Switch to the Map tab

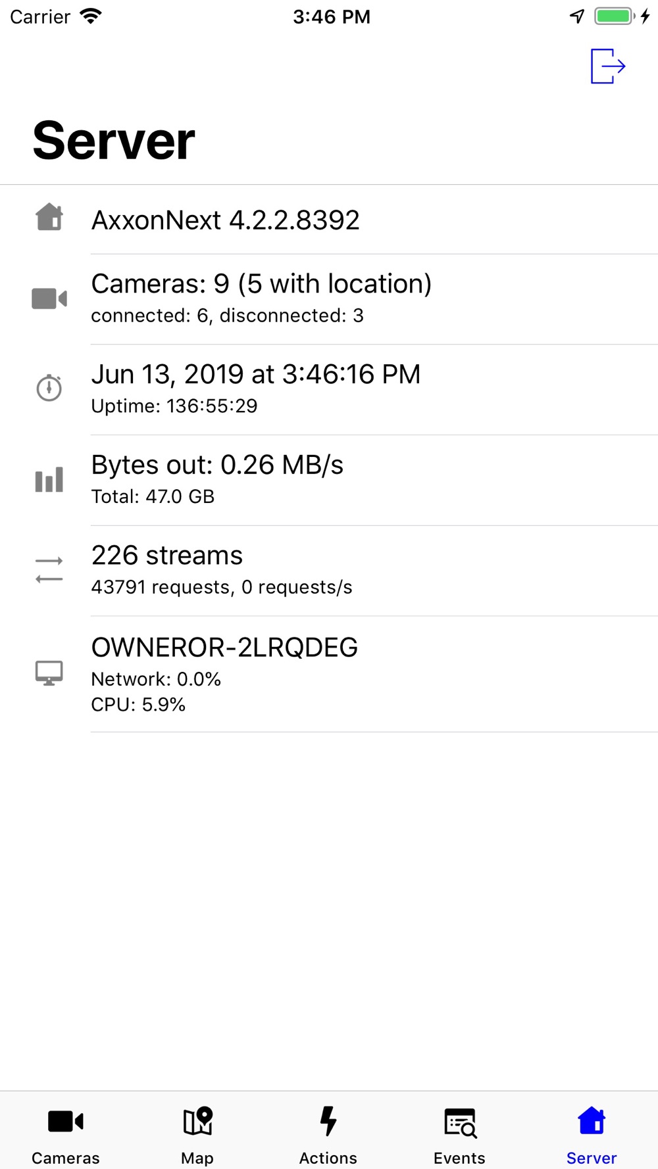[x=197, y=1132]
